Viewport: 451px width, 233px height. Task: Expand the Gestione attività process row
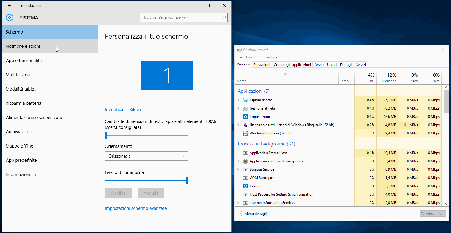[238, 108]
